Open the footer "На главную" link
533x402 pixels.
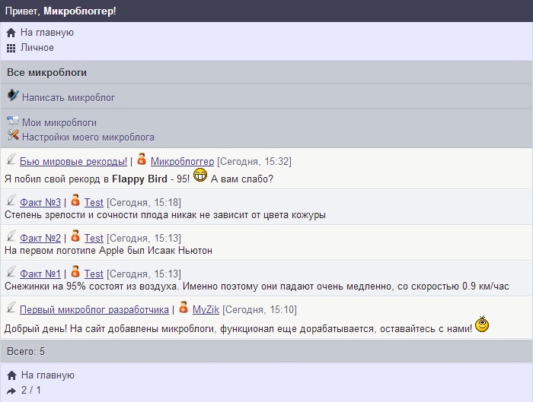(x=47, y=375)
